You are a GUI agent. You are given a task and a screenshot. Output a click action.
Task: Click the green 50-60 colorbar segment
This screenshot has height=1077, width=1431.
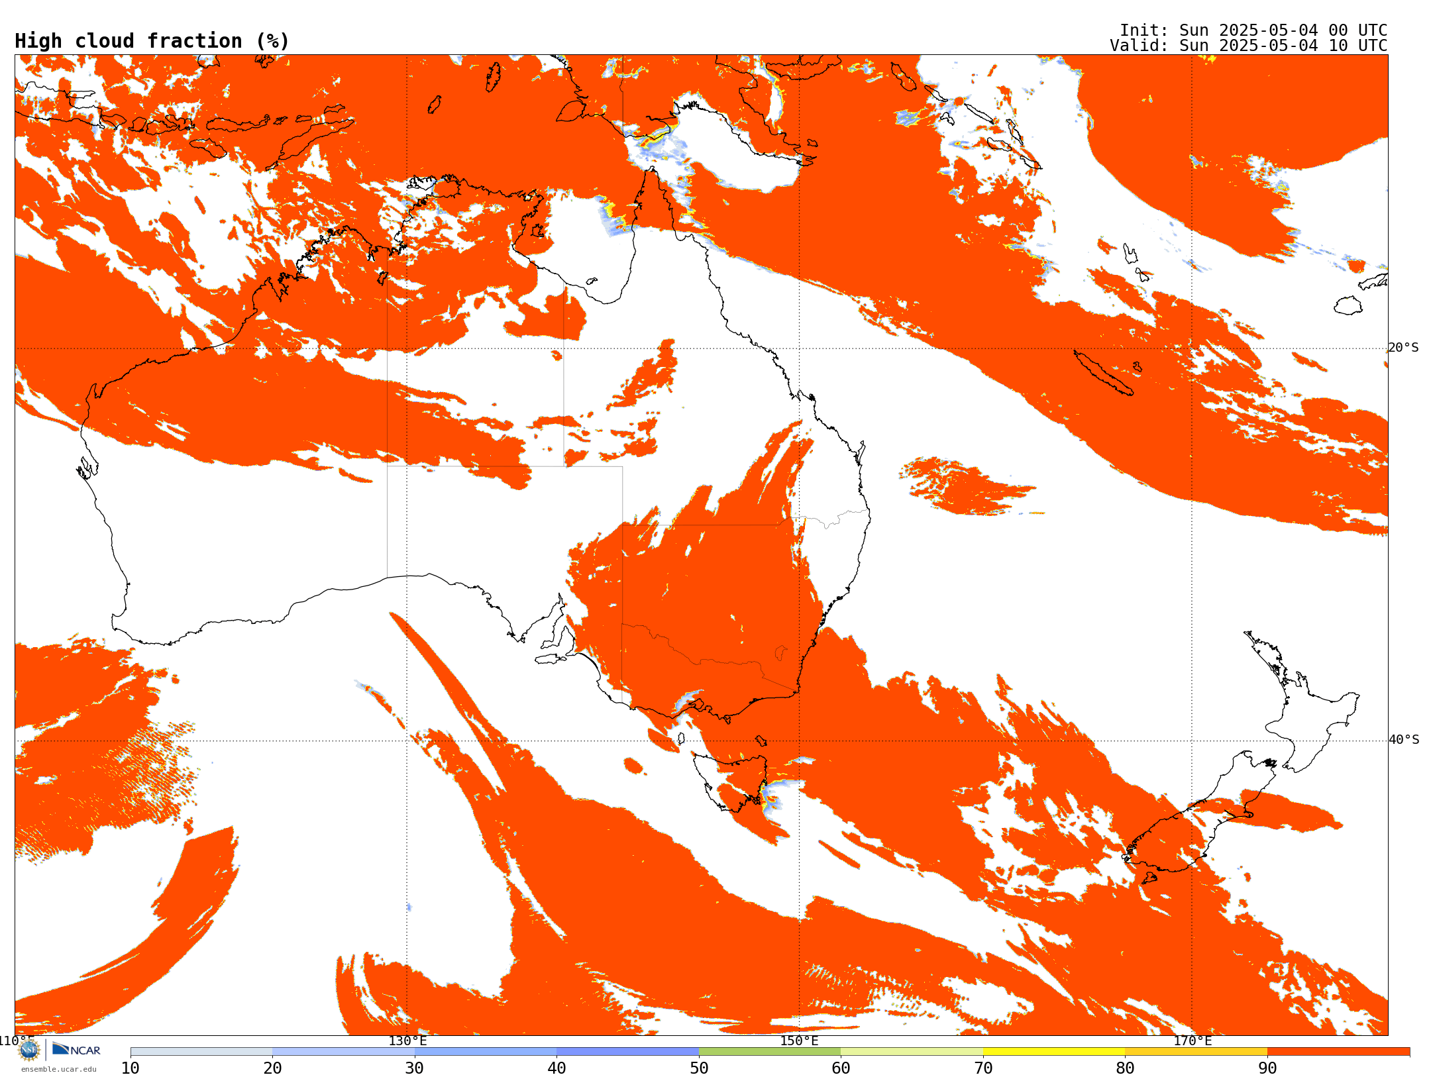(770, 1052)
